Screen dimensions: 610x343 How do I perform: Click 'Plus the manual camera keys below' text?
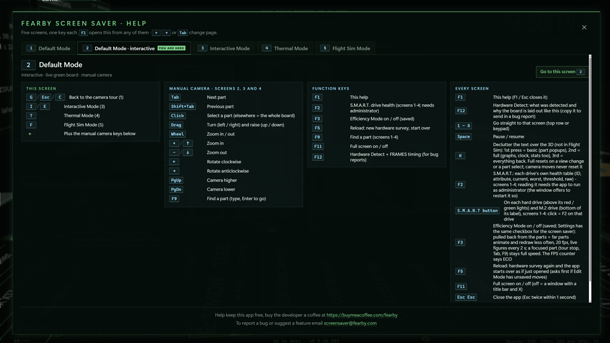pos(100,134)
